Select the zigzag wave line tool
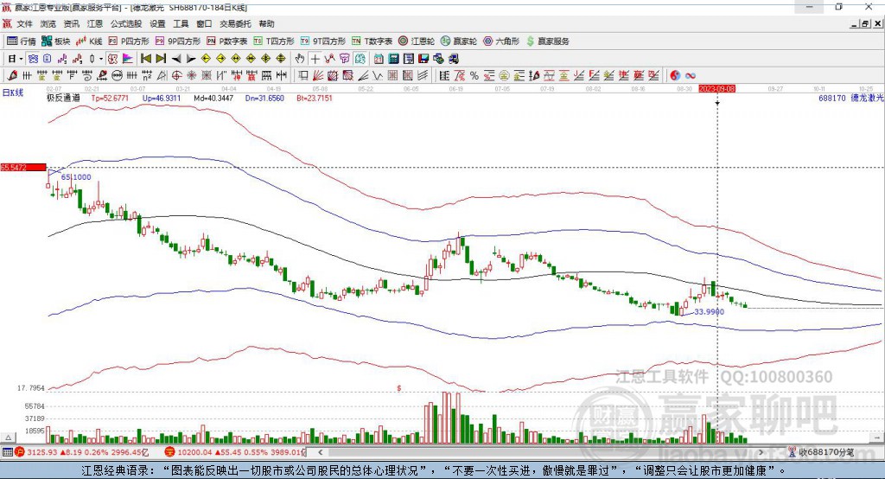 (x=377, y=76)
